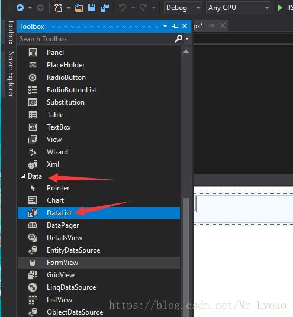Click the DataList control icon

click(x=33, y=213)
